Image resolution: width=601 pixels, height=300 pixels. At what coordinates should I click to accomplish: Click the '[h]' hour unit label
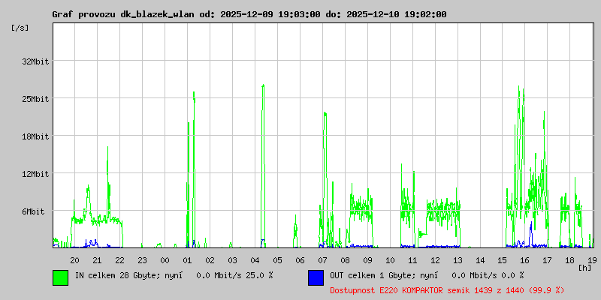click(x=585, y=268)
